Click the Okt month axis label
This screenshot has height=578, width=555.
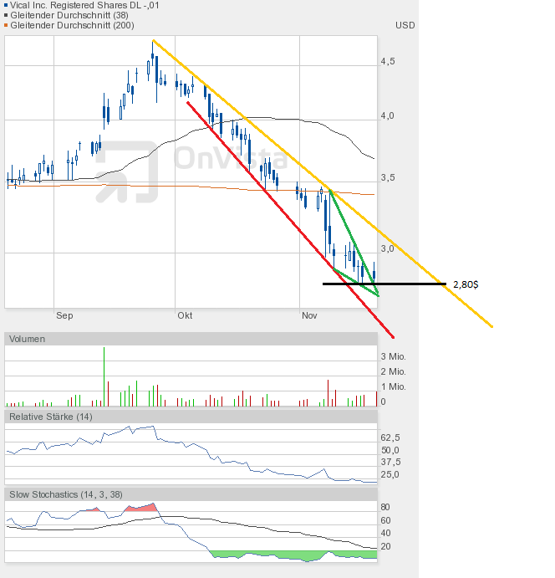(185, 315)
